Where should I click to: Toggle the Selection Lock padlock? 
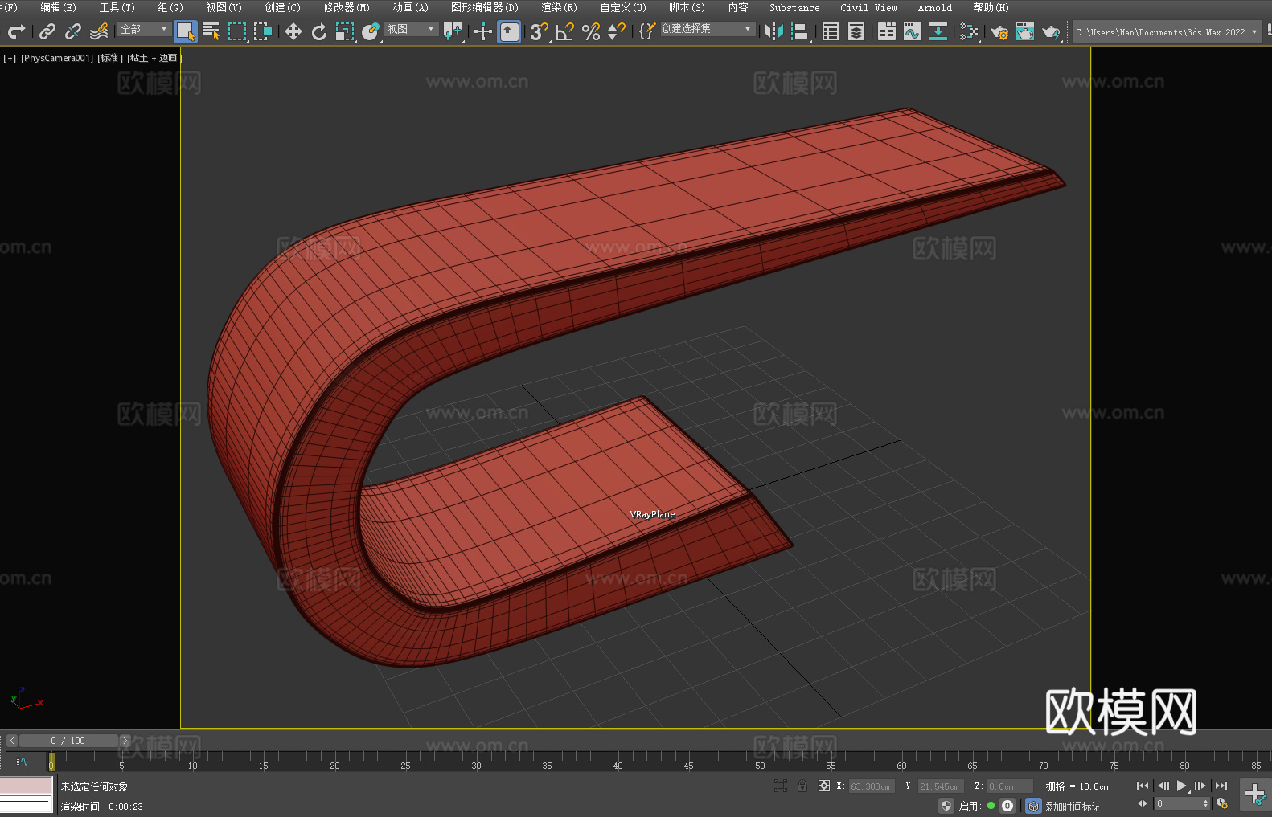802,786
